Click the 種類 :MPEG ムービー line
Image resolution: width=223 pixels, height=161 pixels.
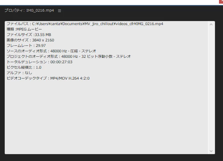point(24,29)
